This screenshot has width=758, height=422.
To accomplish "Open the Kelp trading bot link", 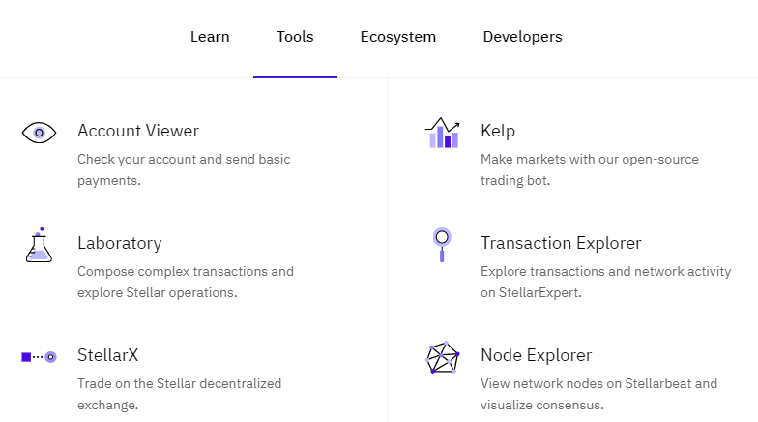I will click(x=498, y=131).
